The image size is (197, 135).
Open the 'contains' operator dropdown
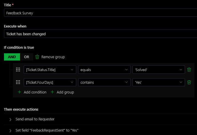[x=104, y=82]
